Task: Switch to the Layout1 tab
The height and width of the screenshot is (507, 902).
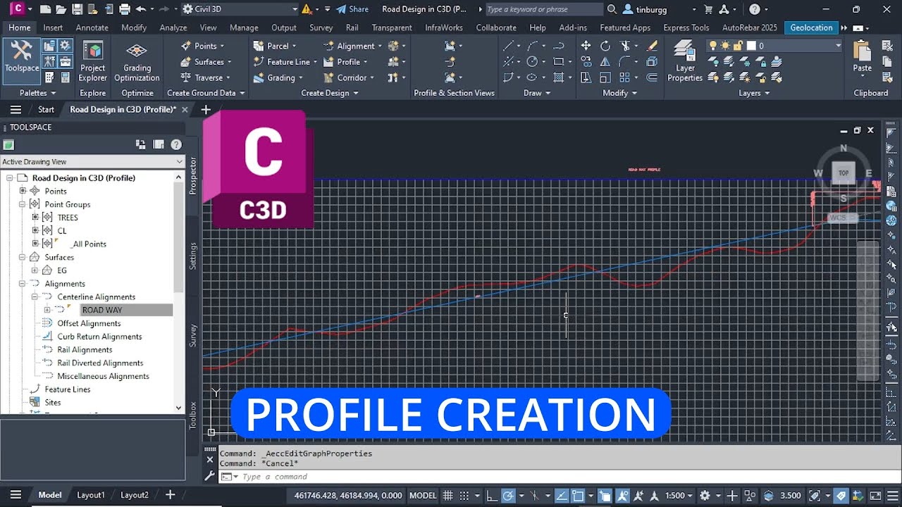Action: pos(90,495)
